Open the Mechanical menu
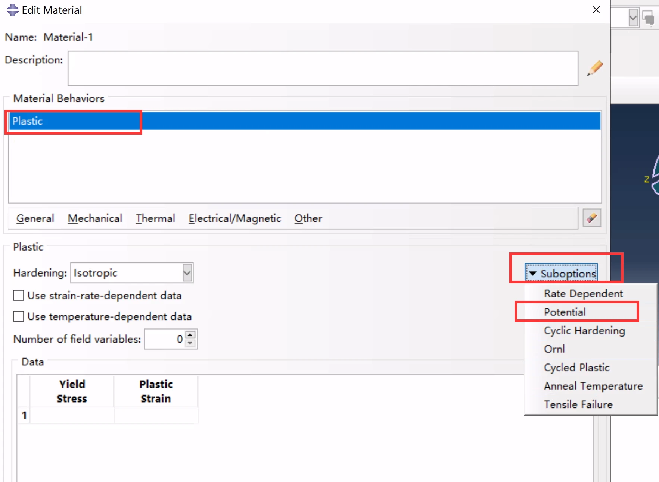 point(95,218)
